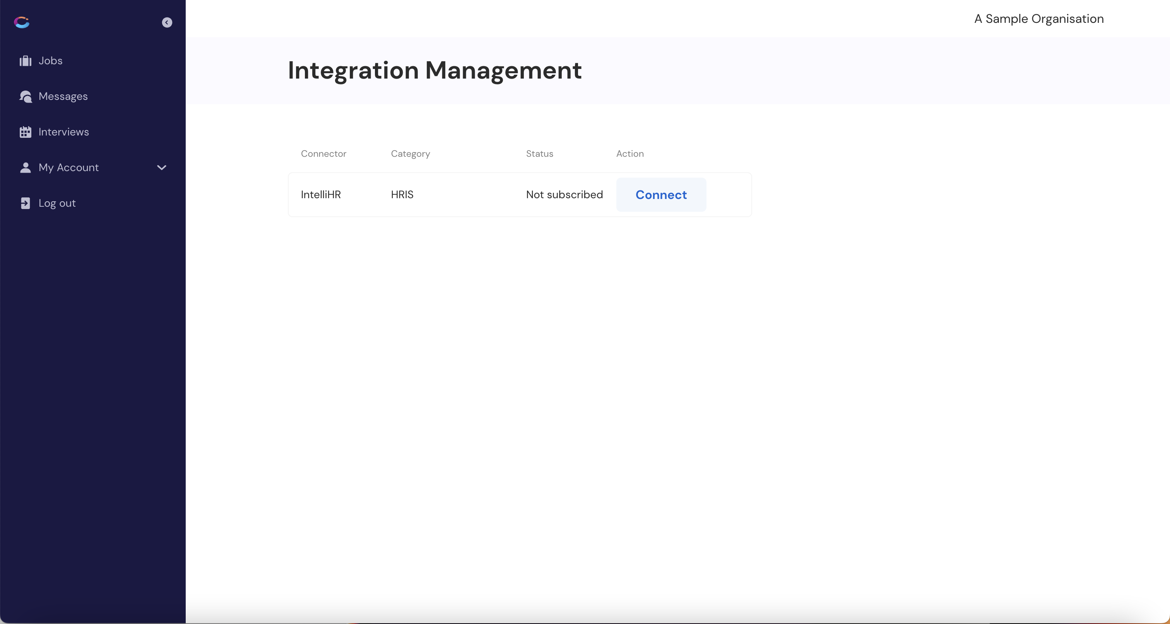Open the Jobs menu item
1170x624 pixels.
point(50,61)
